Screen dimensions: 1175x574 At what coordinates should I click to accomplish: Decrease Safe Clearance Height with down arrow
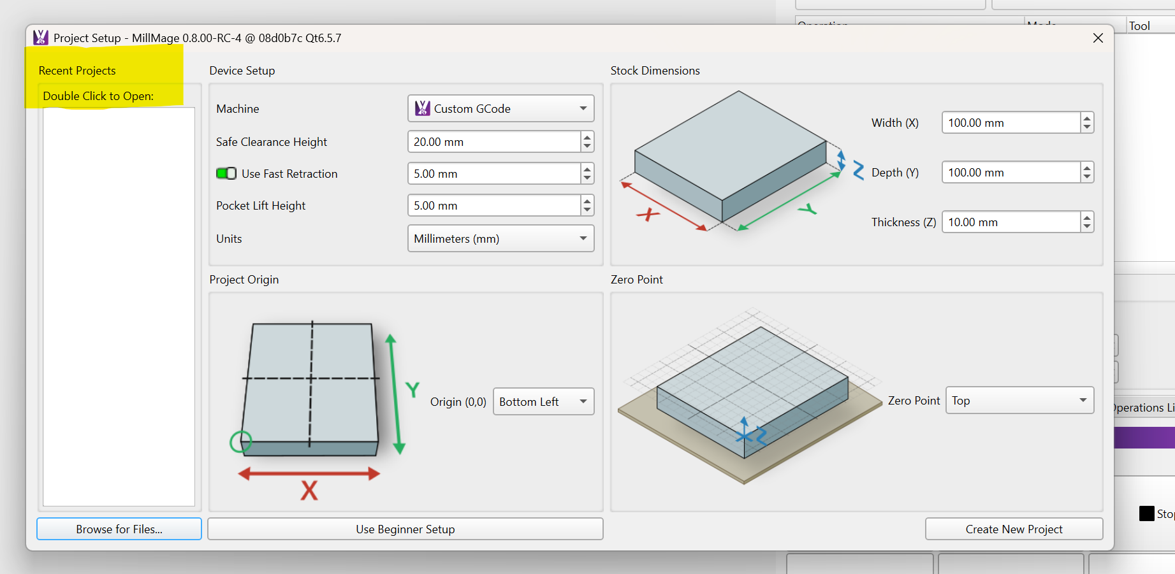point(587,147)
